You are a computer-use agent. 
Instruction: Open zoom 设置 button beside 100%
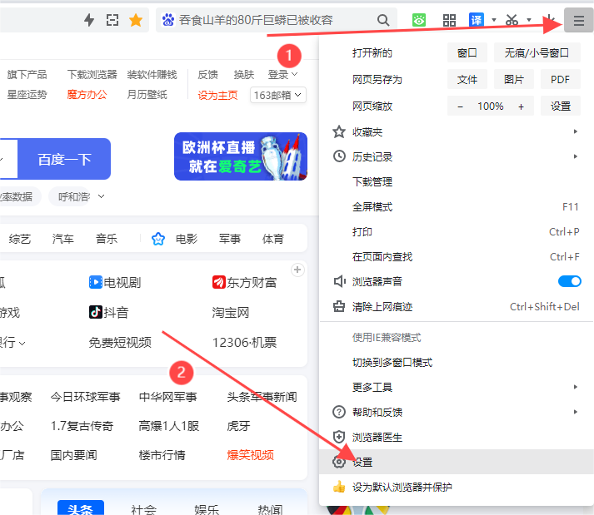pos(561,106)
